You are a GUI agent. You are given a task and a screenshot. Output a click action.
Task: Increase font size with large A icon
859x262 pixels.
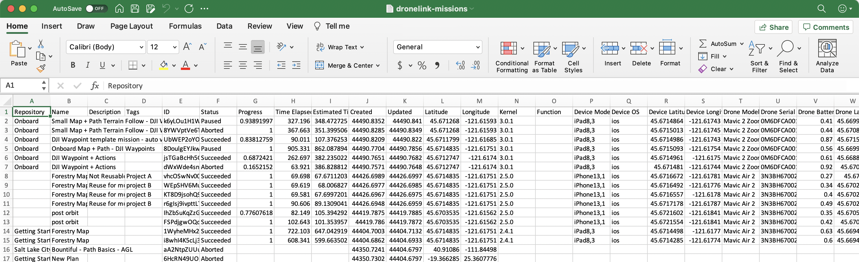click(187, 47)
